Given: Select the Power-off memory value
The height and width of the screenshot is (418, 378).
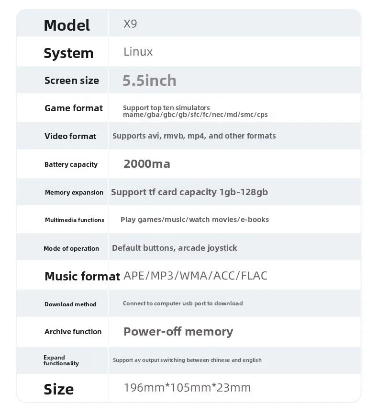Looking at the screenshot, I should tap(178, 332).
